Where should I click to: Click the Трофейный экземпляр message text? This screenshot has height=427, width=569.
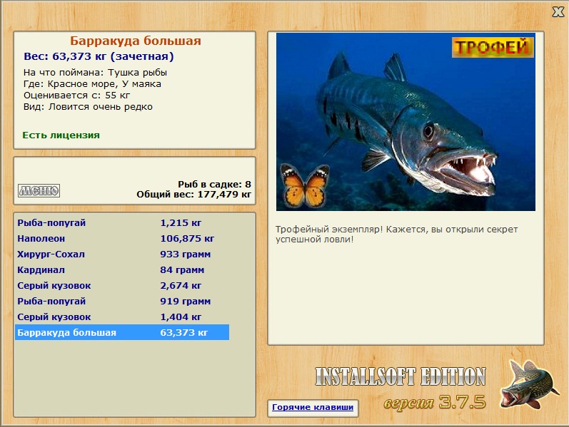pyautogui.click(x=397, y=234)
